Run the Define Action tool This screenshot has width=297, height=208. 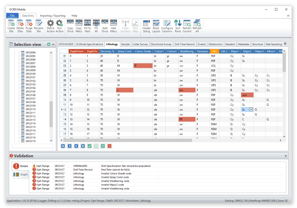click(51, 26)
